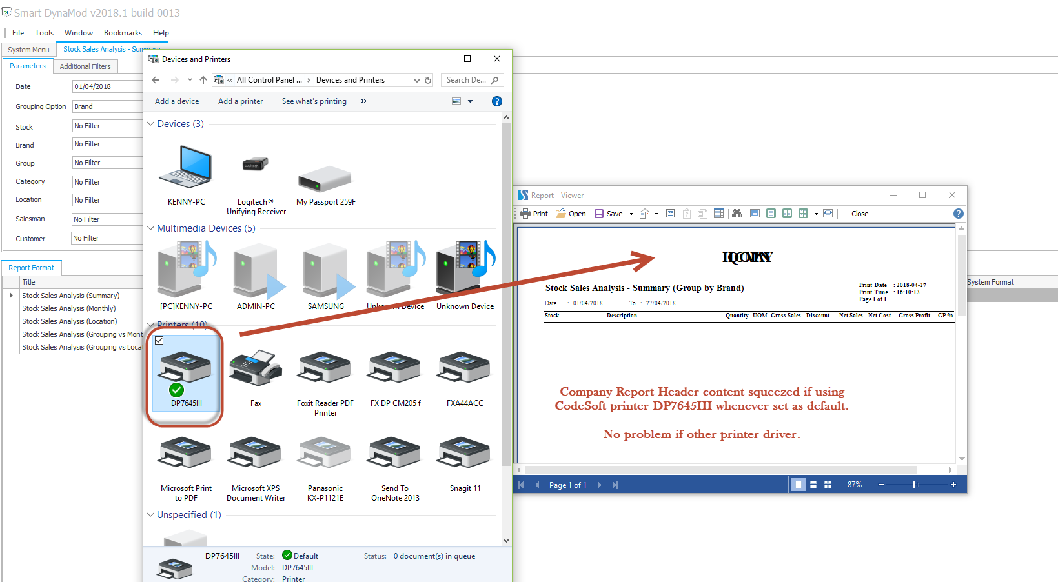
Task: Switch to single page view mode
Action: click(799, 485)
